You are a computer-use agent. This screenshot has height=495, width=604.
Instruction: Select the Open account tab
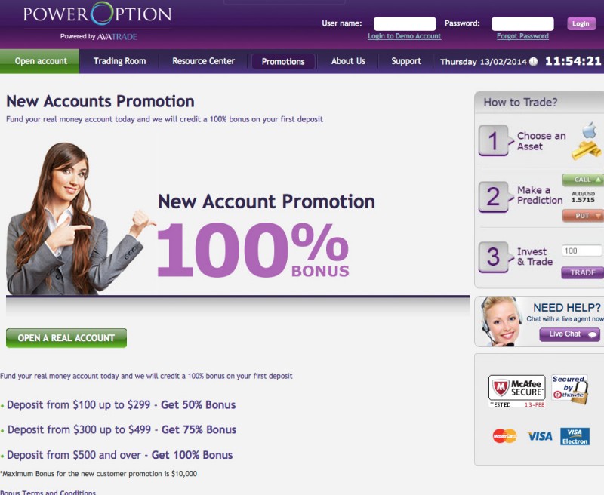pos(40,61)
